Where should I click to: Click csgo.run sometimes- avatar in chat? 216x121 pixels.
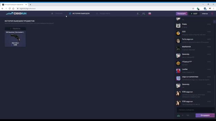point(178,78)
